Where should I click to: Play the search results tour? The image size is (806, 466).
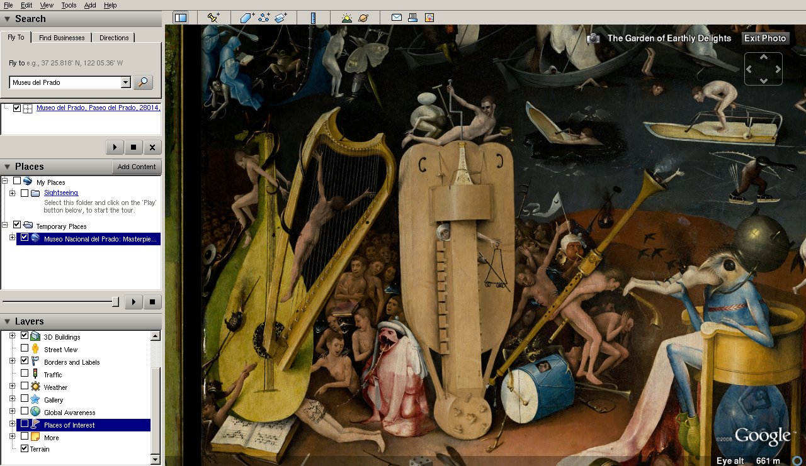115,147
